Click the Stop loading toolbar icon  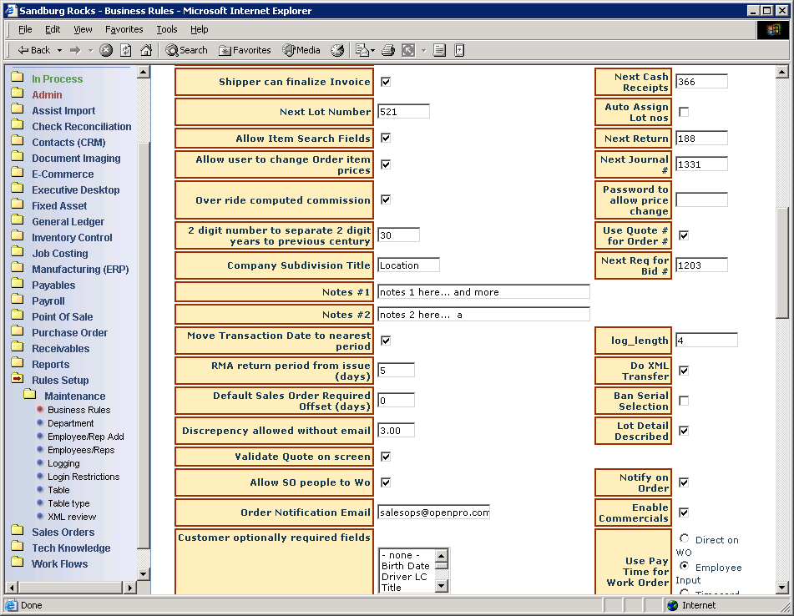tap(106, 50)
